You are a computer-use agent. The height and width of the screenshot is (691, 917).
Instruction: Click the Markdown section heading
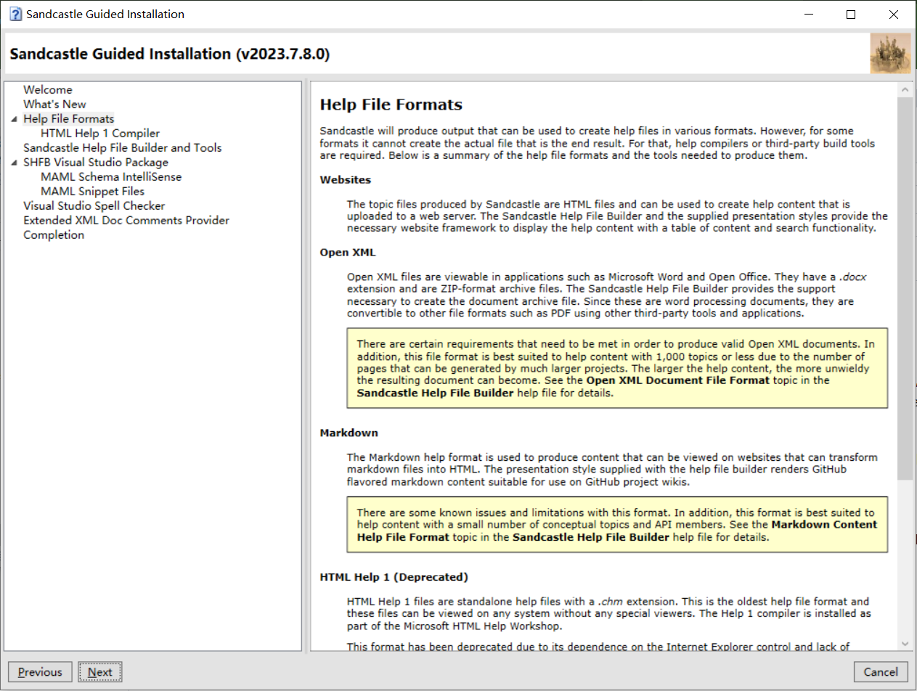pos(349,433)
